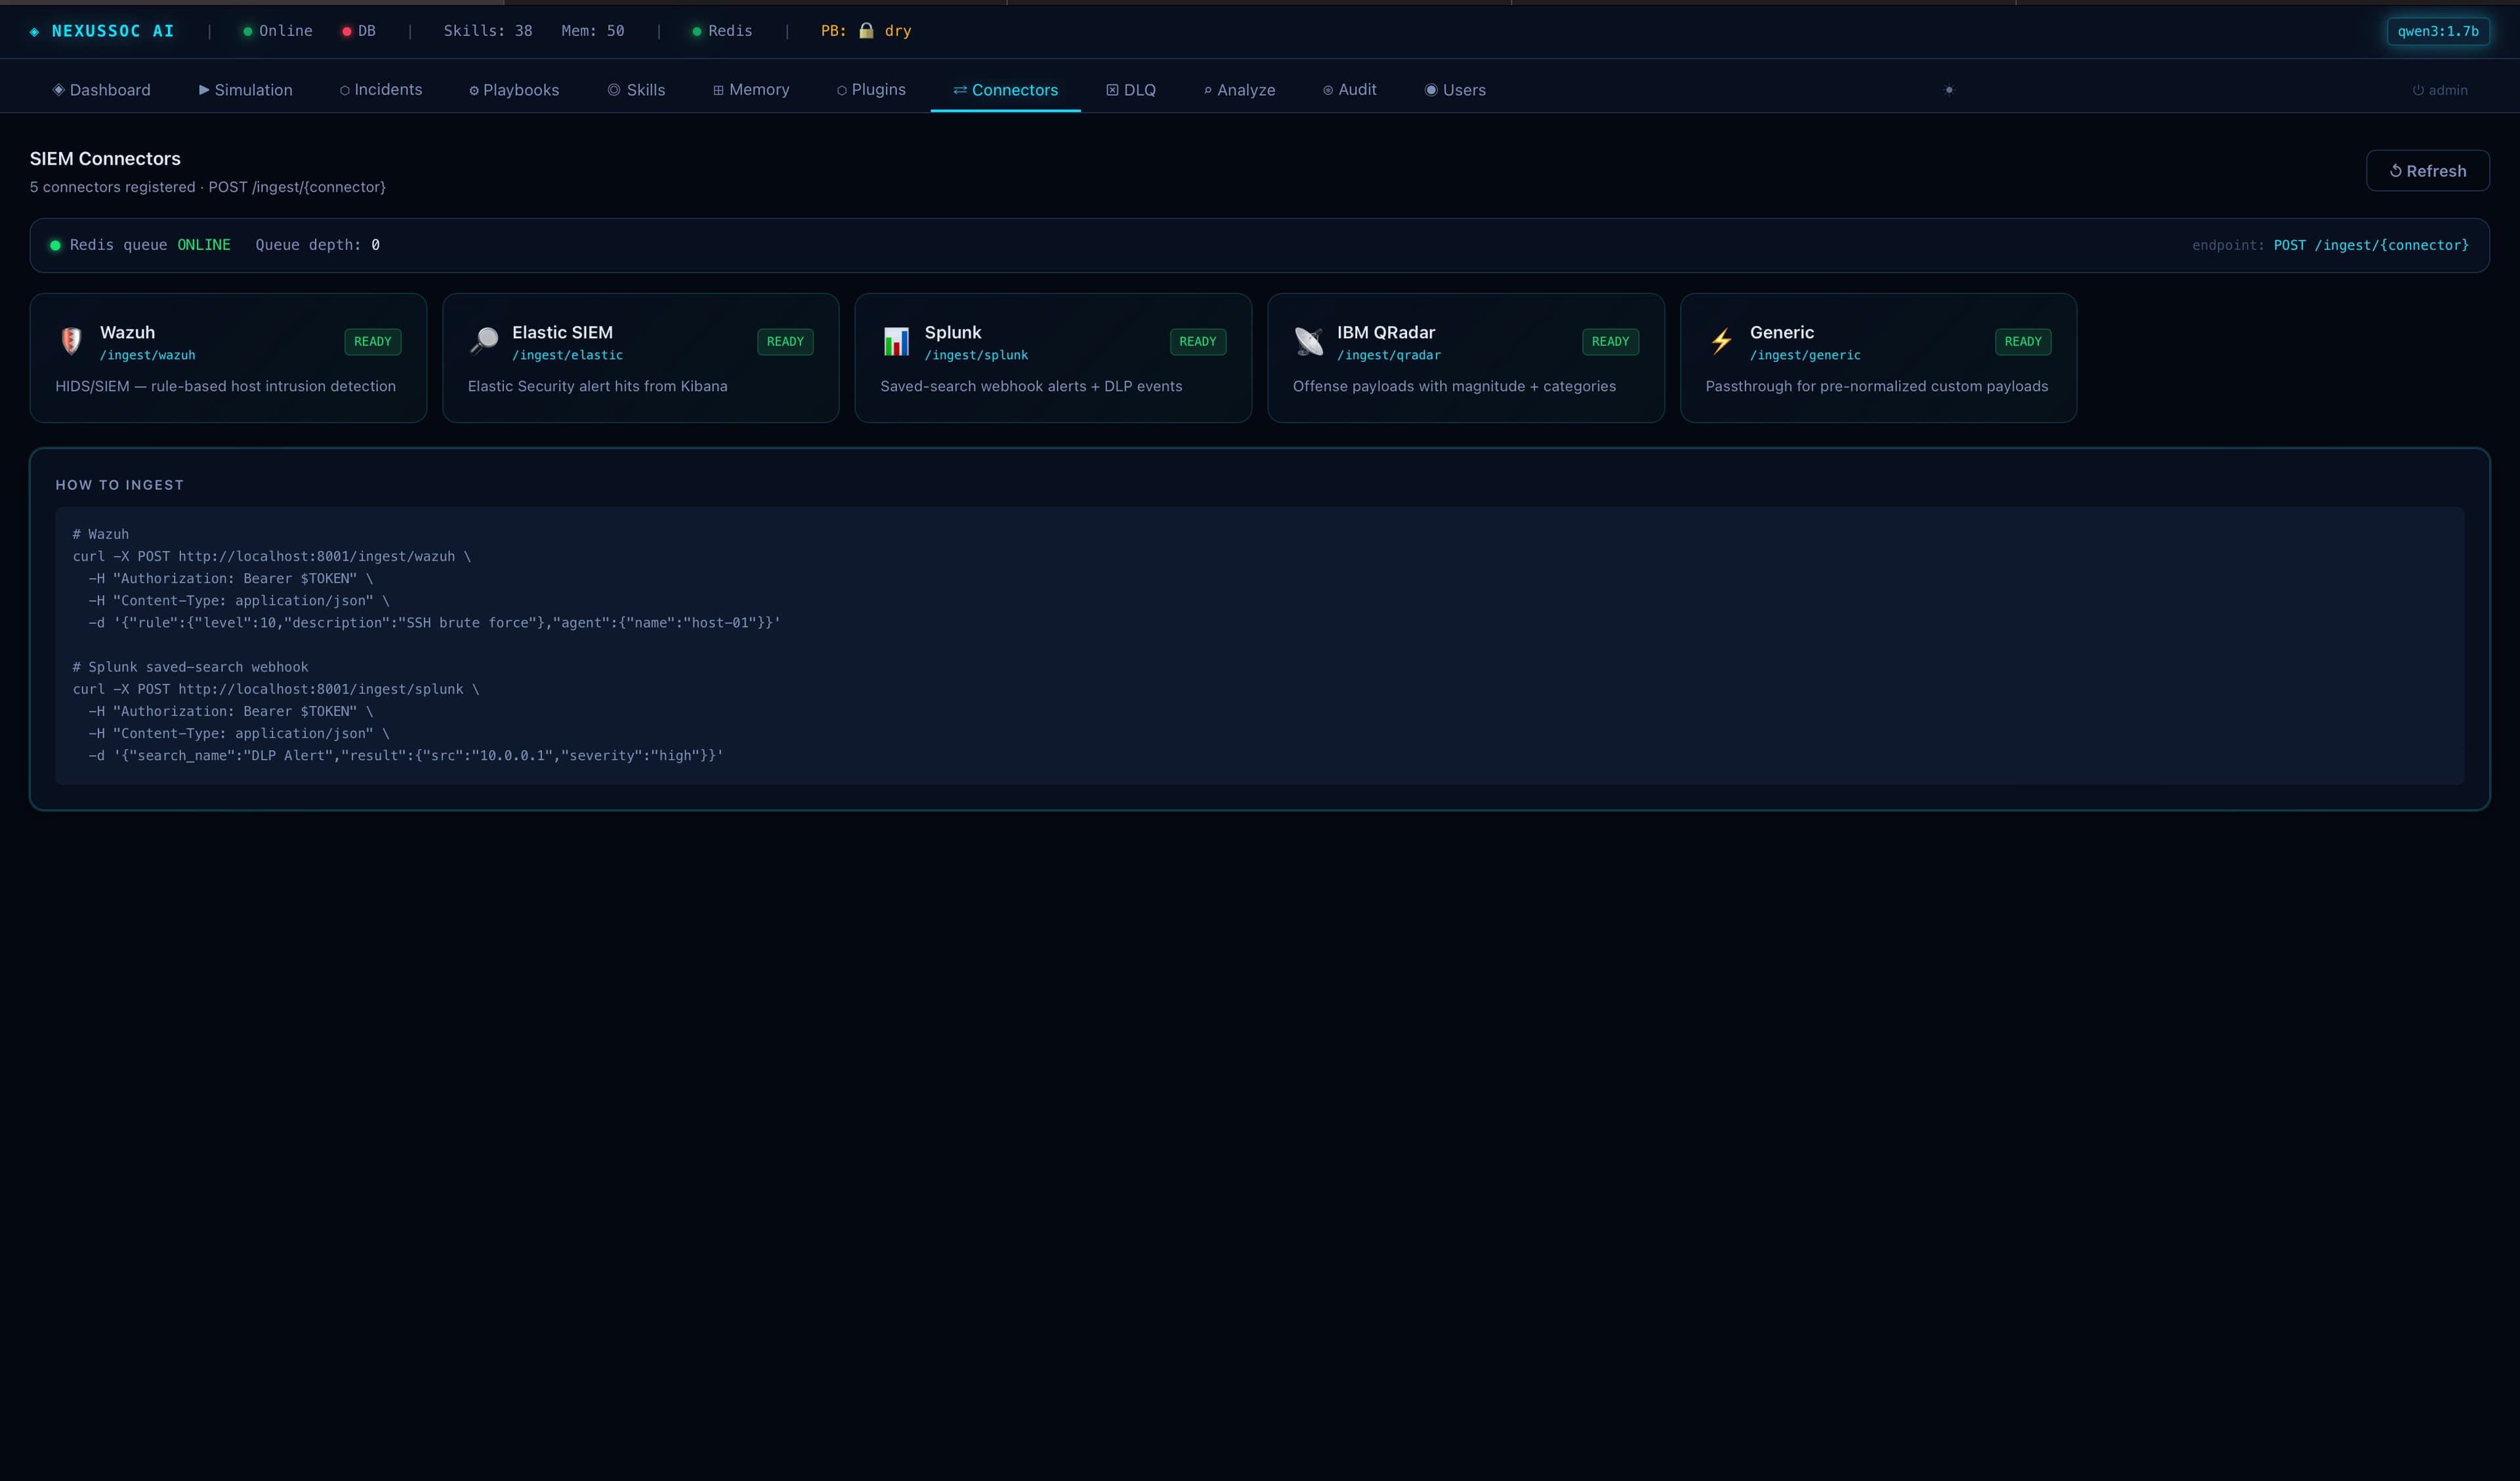Click the SSH brute force payload line
This screenshot has width=2520, height=1481.
click(434, 624)
